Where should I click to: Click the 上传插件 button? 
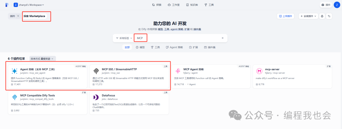pyautogui.click(x=286, y=16)
